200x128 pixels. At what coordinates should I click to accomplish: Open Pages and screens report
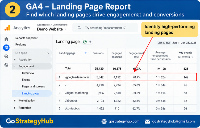pos(34,86)
